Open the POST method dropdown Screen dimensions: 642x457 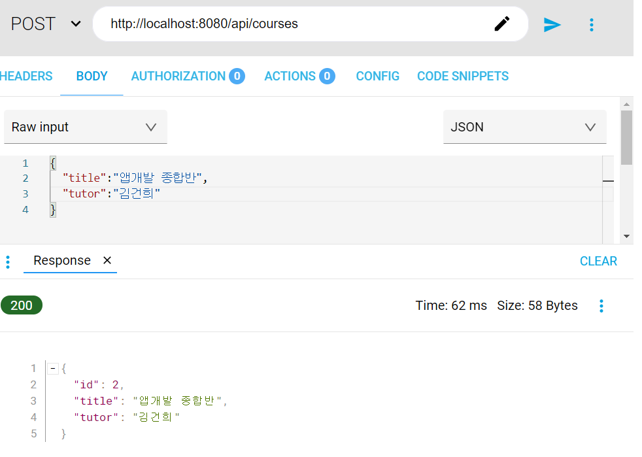[x=45, y=24]
